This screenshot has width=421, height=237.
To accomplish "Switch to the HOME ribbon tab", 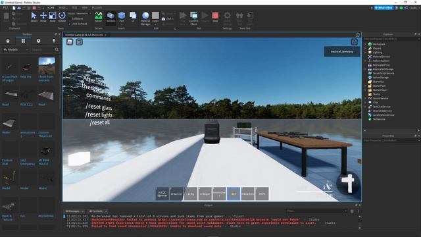I will tap(51, 8).
